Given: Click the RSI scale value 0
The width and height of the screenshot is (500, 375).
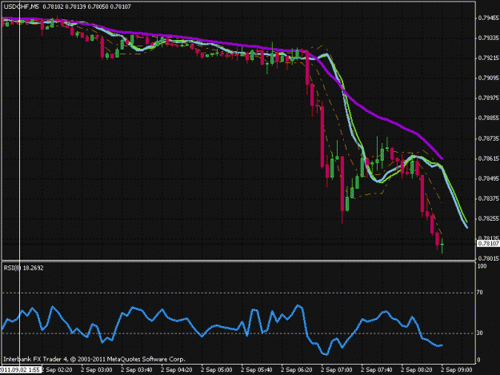Looking at the screenshot, I should 478,360.
